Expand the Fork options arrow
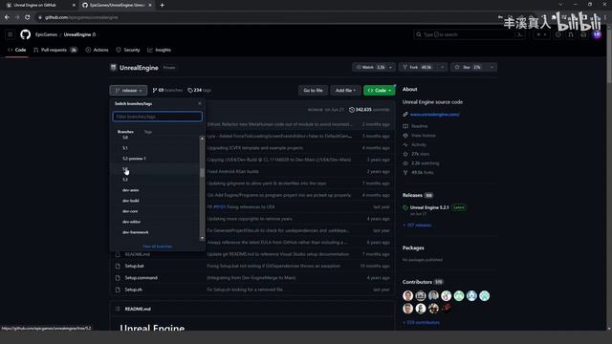This screenshot has height=344, width=612. tap(442, 67)
